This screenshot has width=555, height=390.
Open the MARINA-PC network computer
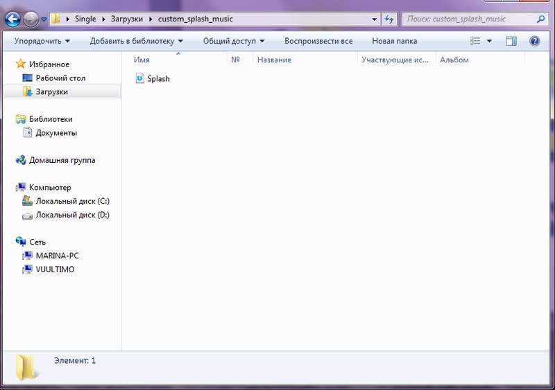[57, 256]
